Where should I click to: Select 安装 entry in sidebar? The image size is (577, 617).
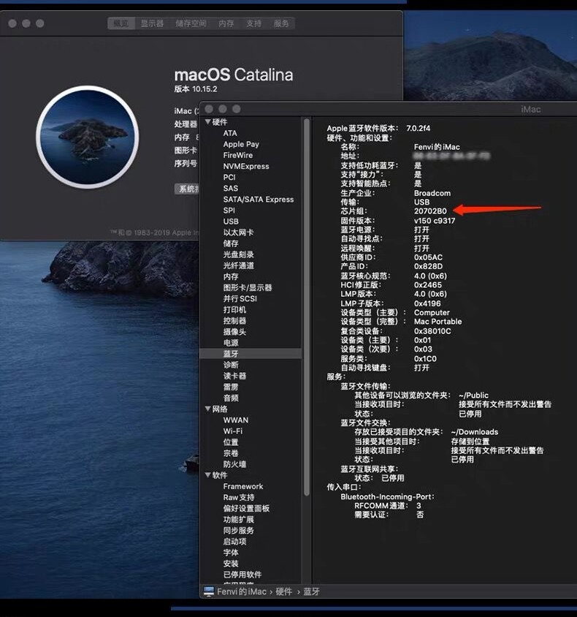pyautogui.click(x=231, y=563)
